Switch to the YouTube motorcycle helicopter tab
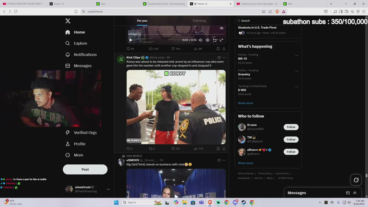 tap(257, 4)
